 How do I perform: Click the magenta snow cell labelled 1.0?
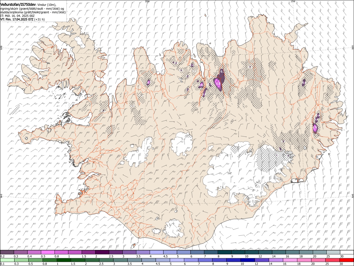218,83
